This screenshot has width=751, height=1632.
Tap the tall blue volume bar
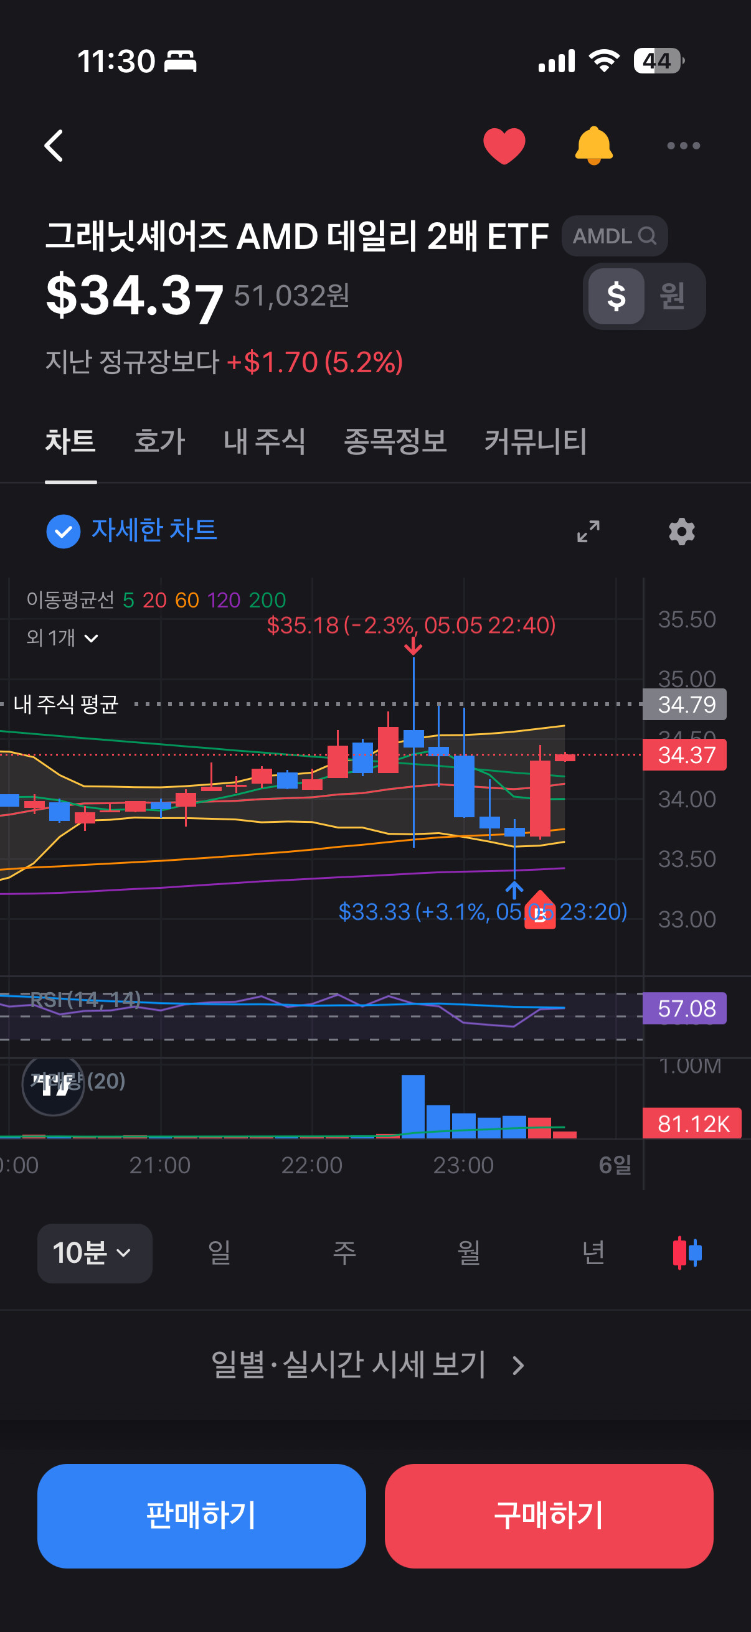click(x=413, y=1106)
